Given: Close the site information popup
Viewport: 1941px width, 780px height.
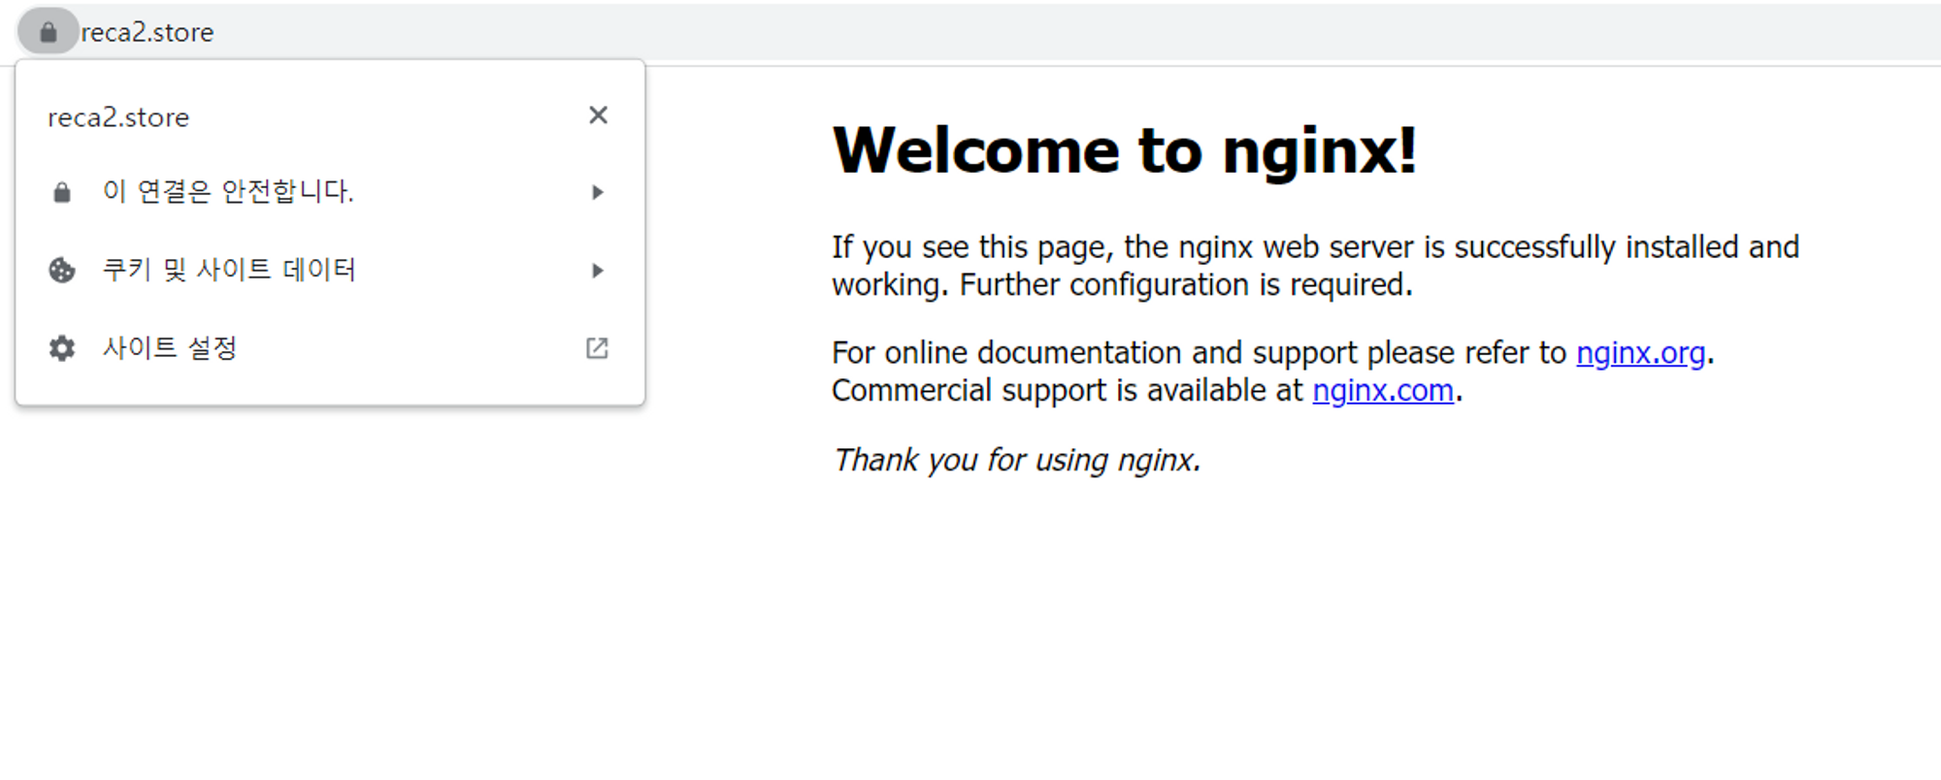Looking at the screenshot, I should tap(598, 115).
